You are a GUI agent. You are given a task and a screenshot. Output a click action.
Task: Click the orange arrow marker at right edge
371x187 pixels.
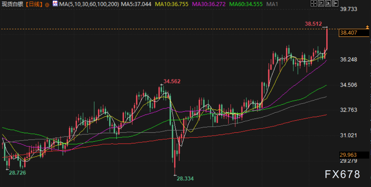pyautogui.click(x=367, y=28)
